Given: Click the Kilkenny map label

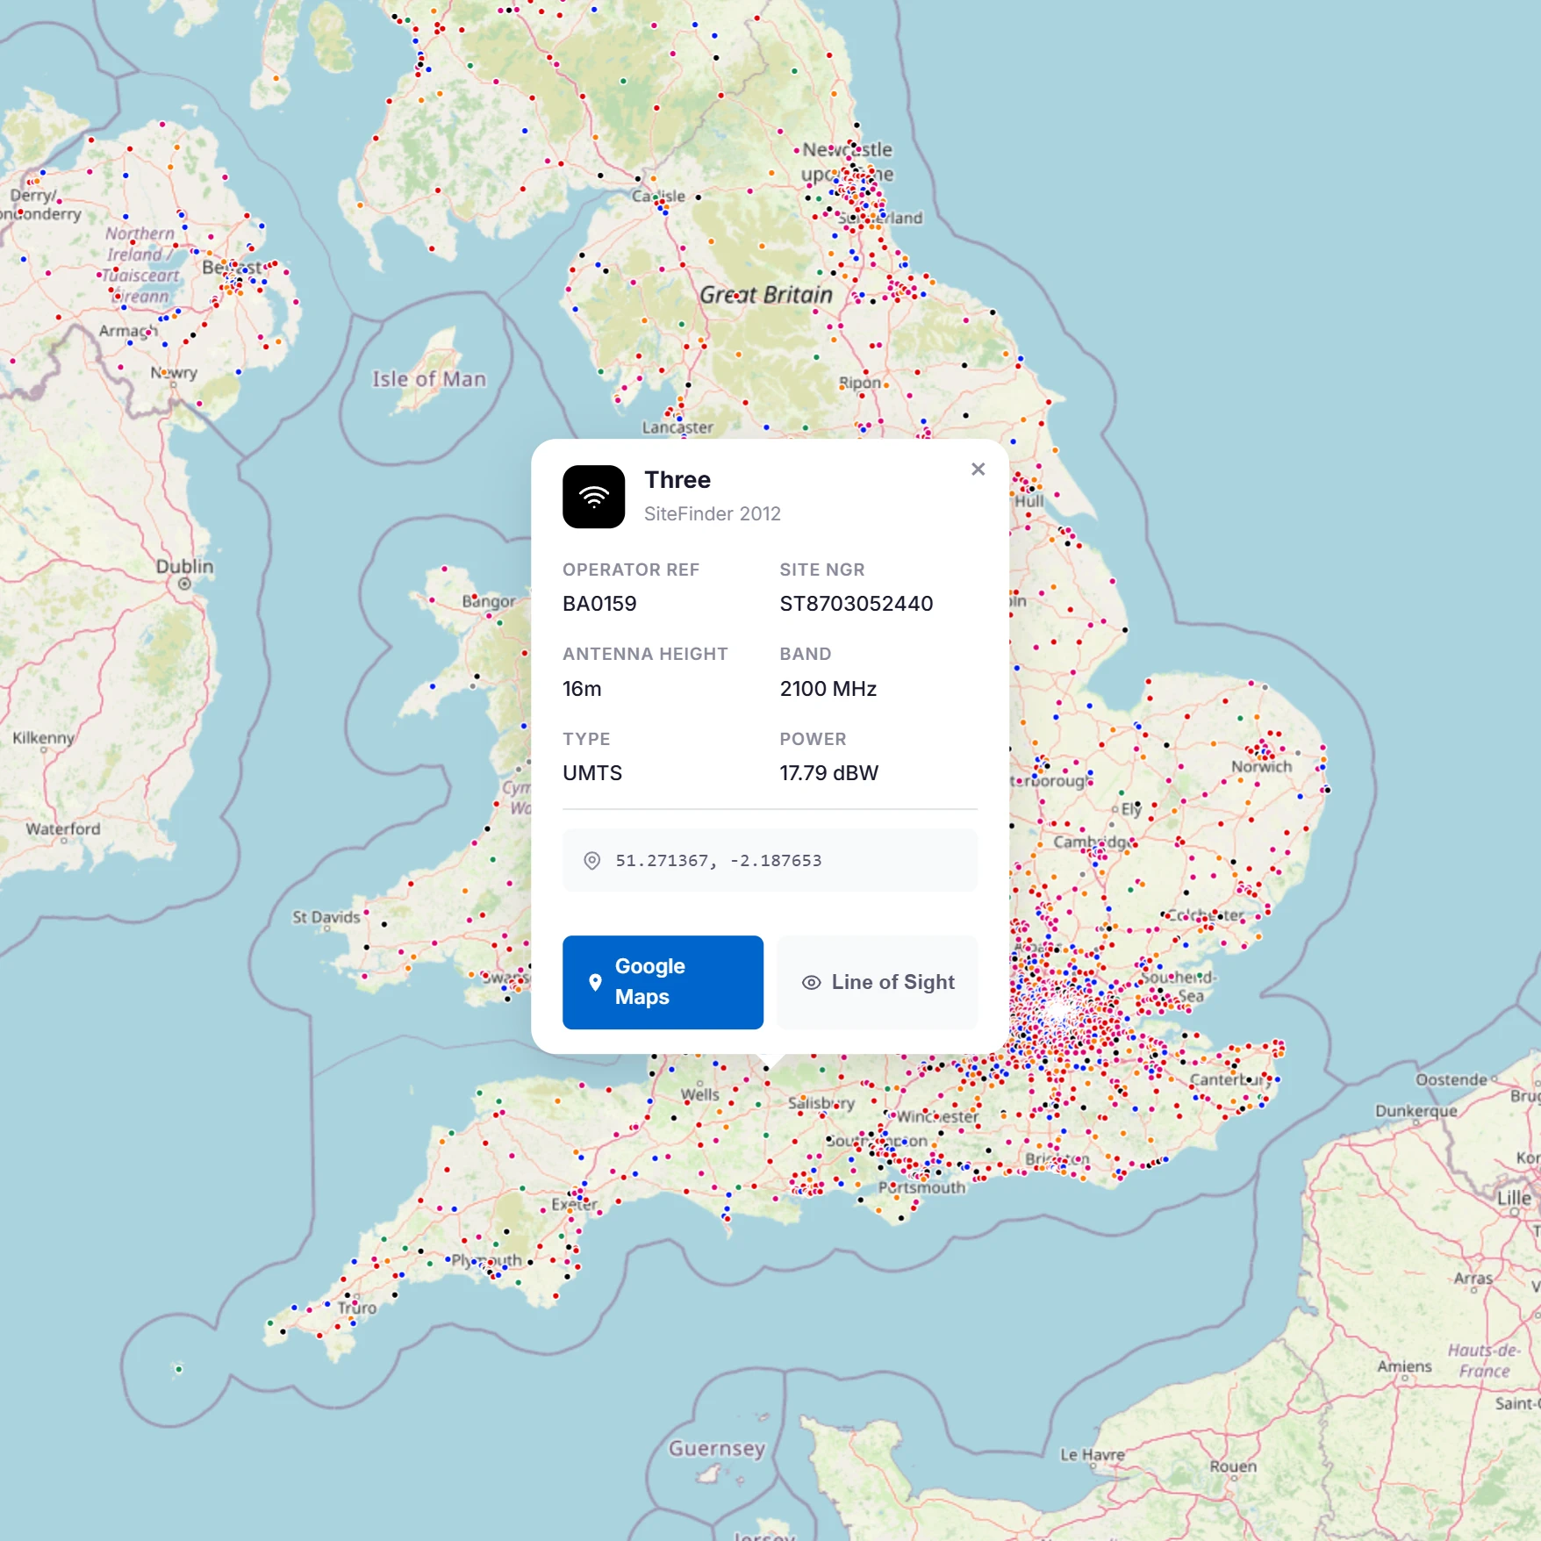Looking at the screenshot, I should [43, 738].
